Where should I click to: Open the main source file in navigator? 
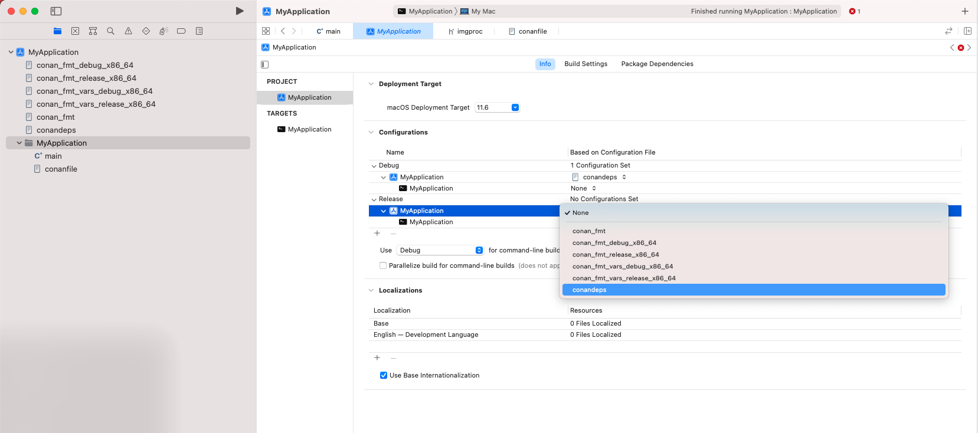click(48, 156)
